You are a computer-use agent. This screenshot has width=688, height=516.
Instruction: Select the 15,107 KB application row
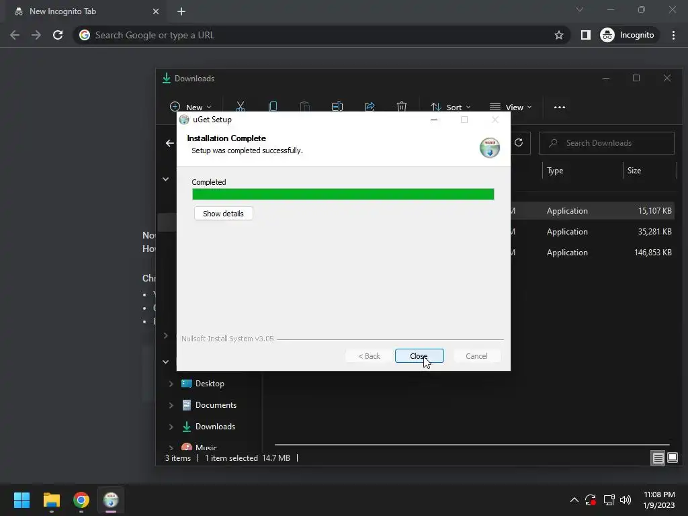point(593,211)
